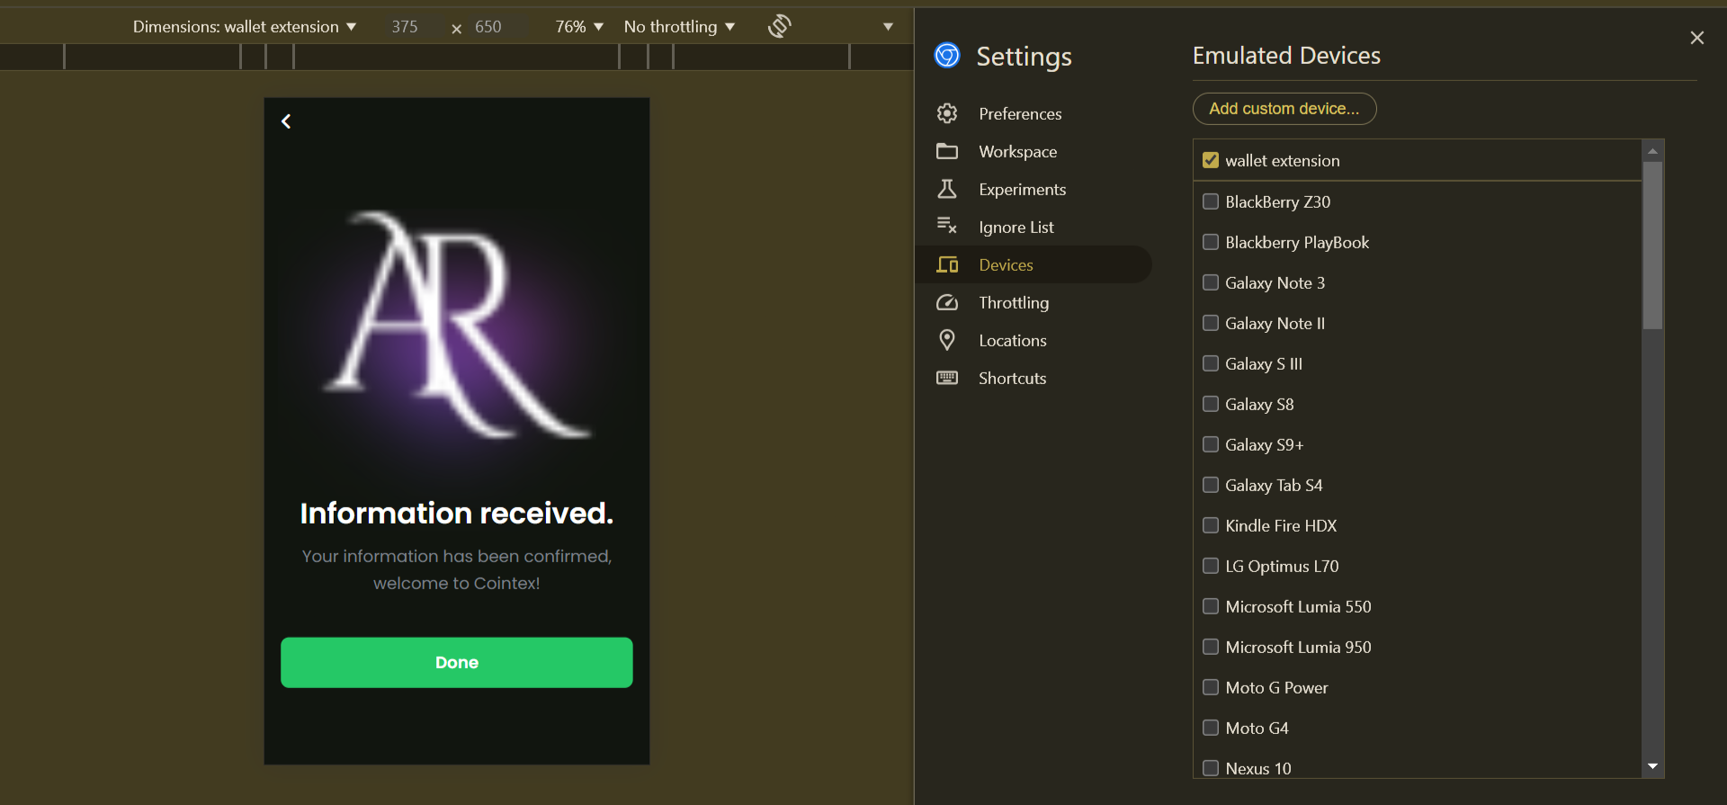Click the Throttling gauge icon
The height and width of the screenshot is (805, 1727).
tap(947, 302)
